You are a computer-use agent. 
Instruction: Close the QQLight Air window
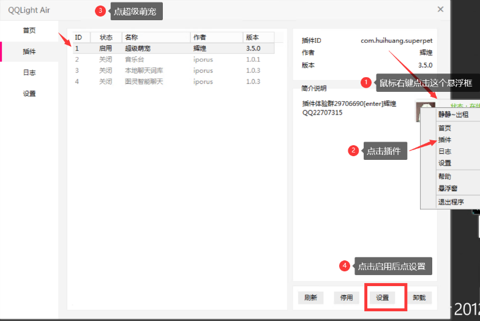point(440,9)
